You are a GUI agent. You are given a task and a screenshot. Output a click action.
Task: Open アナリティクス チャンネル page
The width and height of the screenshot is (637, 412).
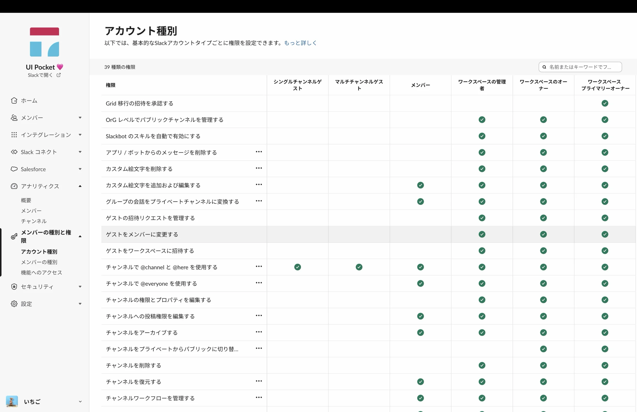click(x=34, y=221)
